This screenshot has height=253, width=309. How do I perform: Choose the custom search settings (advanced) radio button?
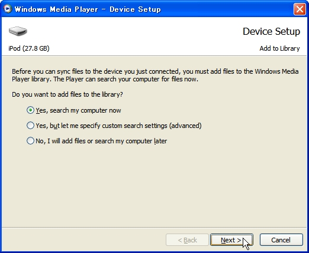click(x=30, y=126)
